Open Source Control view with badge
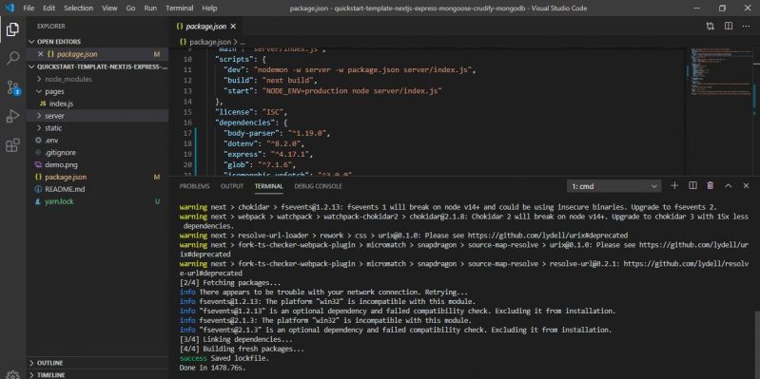The height and width of the screenshot is (379, 760). coord(12,87)
